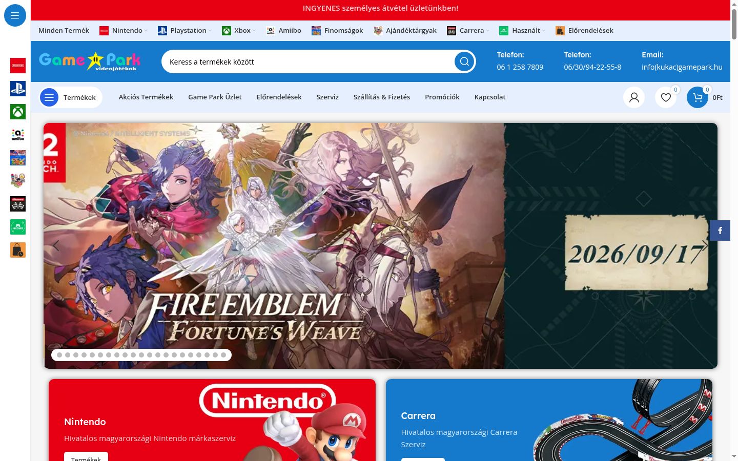Click the Finomságok icon in the top category bar
The height and width of the screenshot is (461, 738).
pyautogui.click(x=316, y=31)
